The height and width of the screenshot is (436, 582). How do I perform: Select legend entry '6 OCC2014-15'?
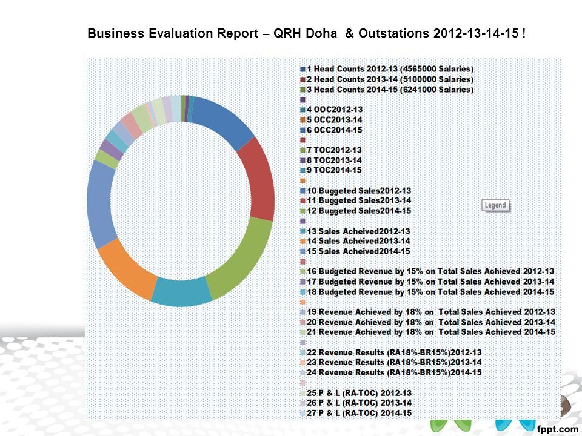331,130
